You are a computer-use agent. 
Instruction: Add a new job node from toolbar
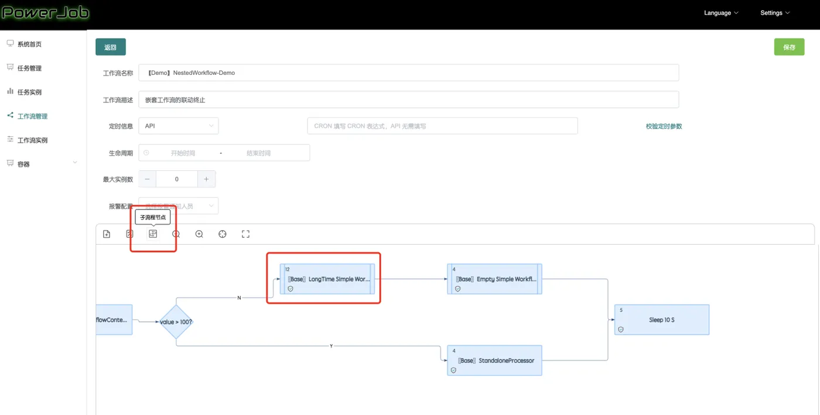click(x=107, y=234)
